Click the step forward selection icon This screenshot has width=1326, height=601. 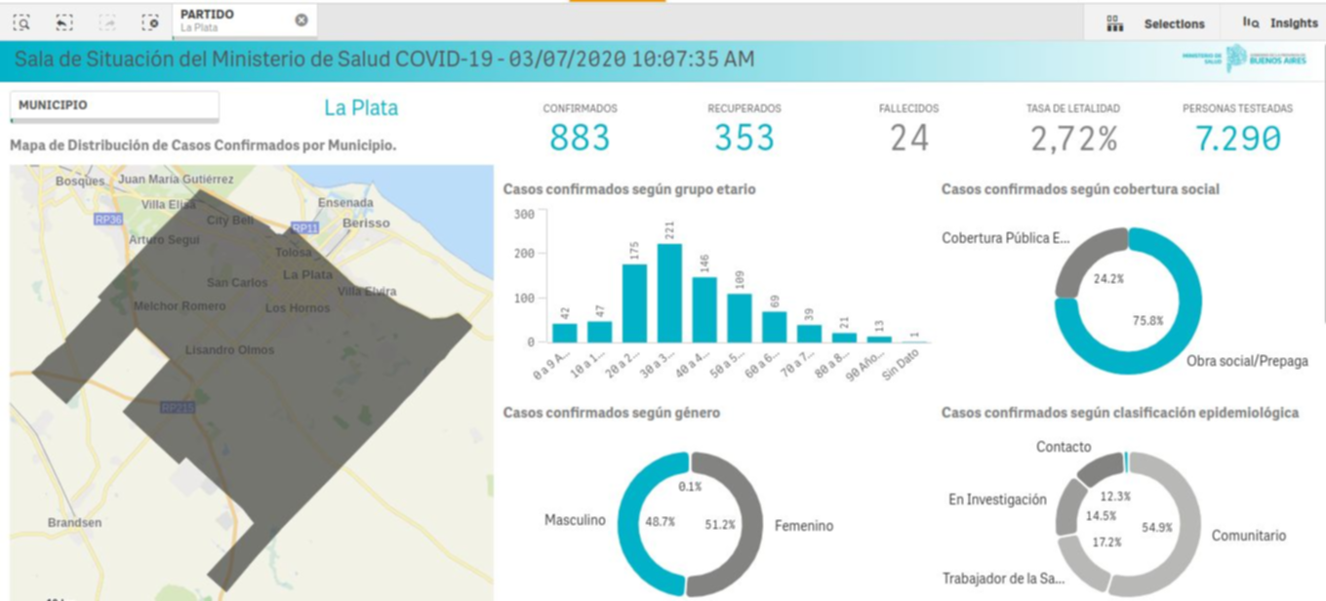pyautogui.click(x=107, y=21)
